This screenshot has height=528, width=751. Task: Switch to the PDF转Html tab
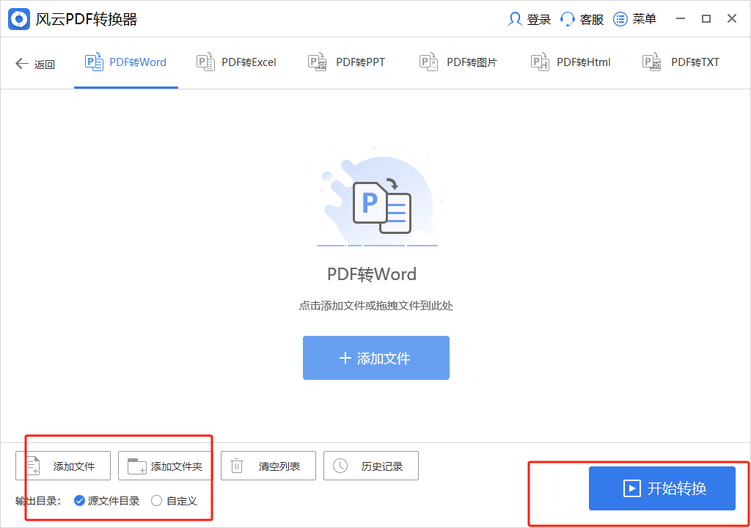point(571,62)
